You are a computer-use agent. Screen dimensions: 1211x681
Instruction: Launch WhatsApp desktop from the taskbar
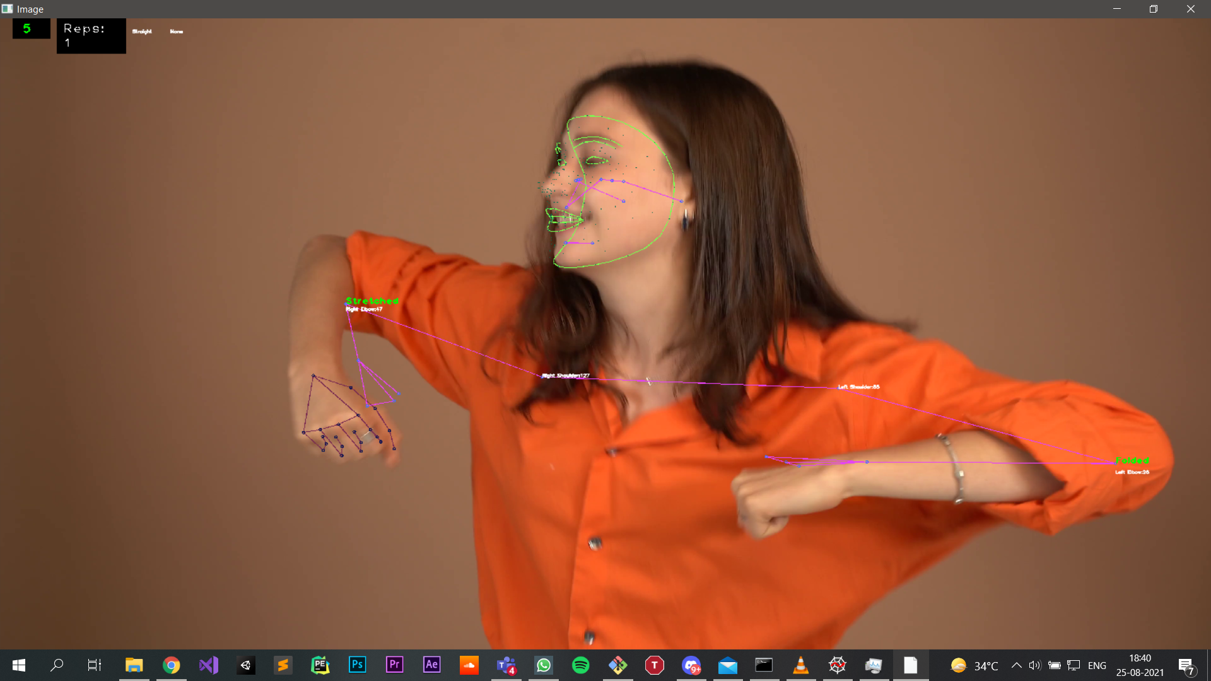(x=543, y=665)
